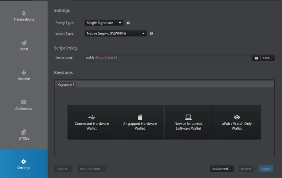Open the UTXOs sidebar tab
282x178 pixels.
click(x=24, y=135)
